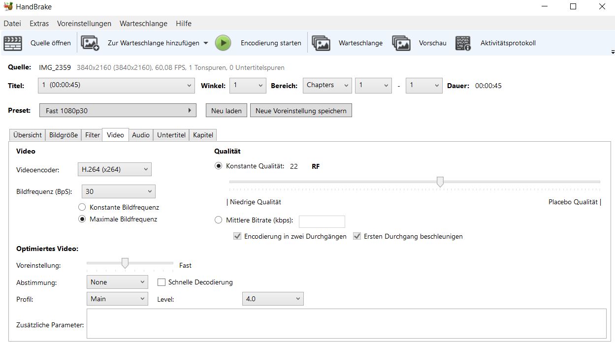Click the green Encodierung starten play icon
Viewport: 615px width, 345px height.
[x=223, y=43]
